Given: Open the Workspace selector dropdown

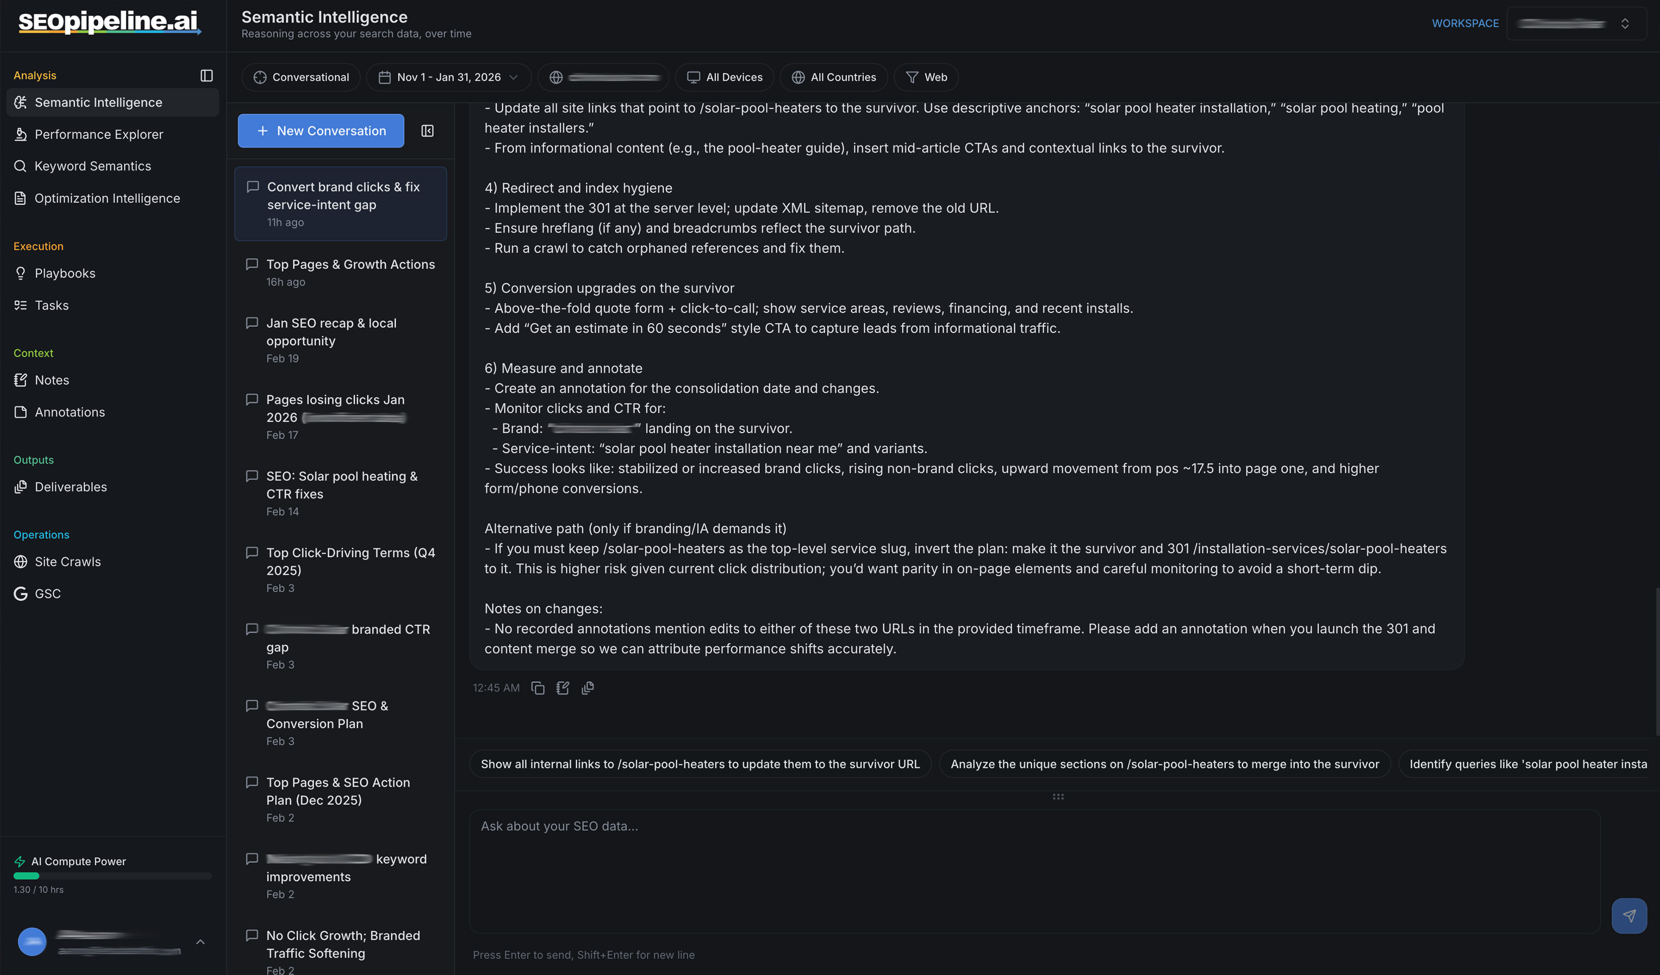Looking at the screenshot, I should [1576, 23].
